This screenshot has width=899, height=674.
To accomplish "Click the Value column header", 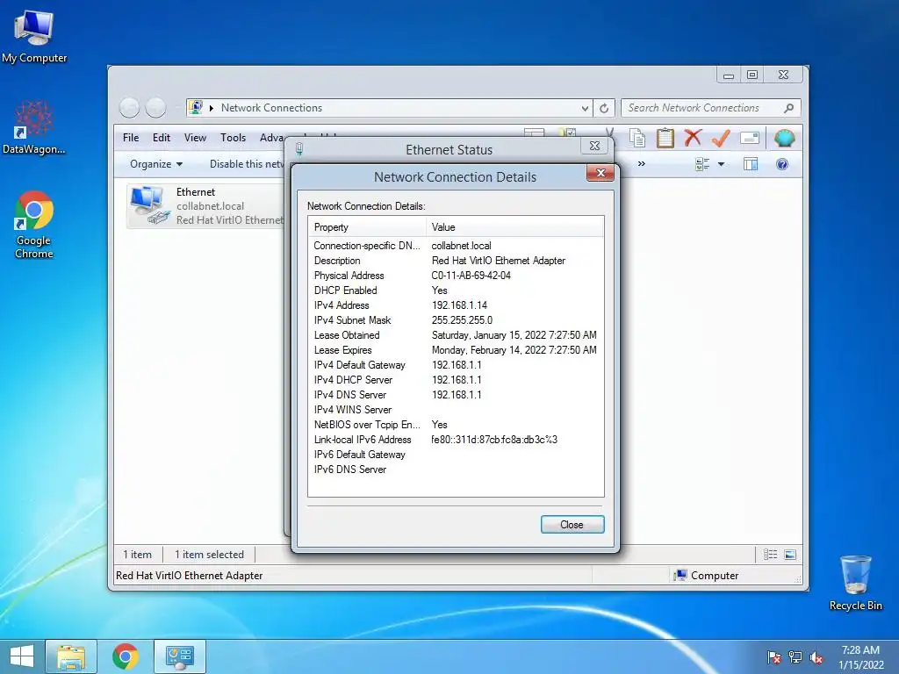I will [x=514, y=227].
